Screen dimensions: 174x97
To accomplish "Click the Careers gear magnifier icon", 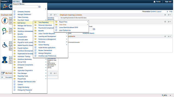I will [x=5, y=31].
